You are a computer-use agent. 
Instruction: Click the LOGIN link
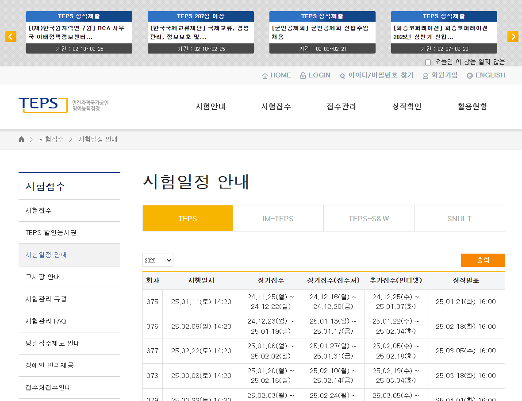click(x=319, y=75)
